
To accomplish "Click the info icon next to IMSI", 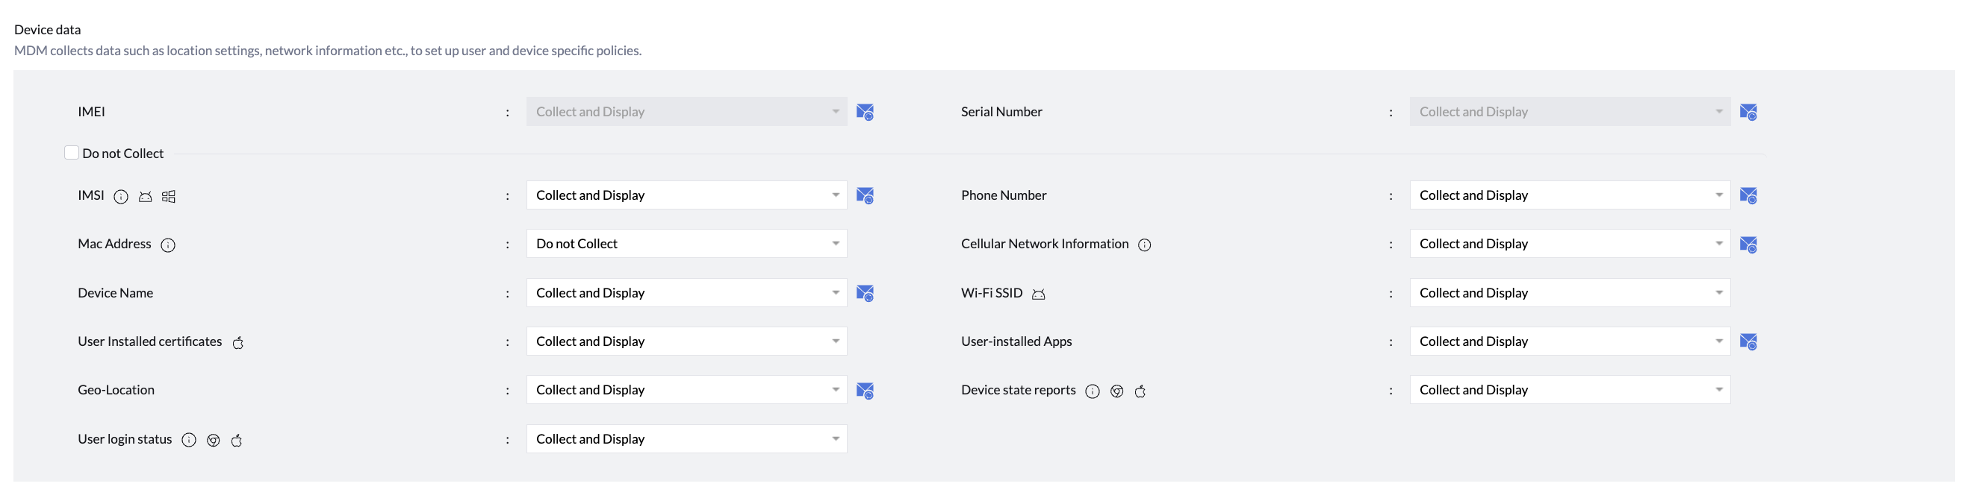I will (121, 197).
